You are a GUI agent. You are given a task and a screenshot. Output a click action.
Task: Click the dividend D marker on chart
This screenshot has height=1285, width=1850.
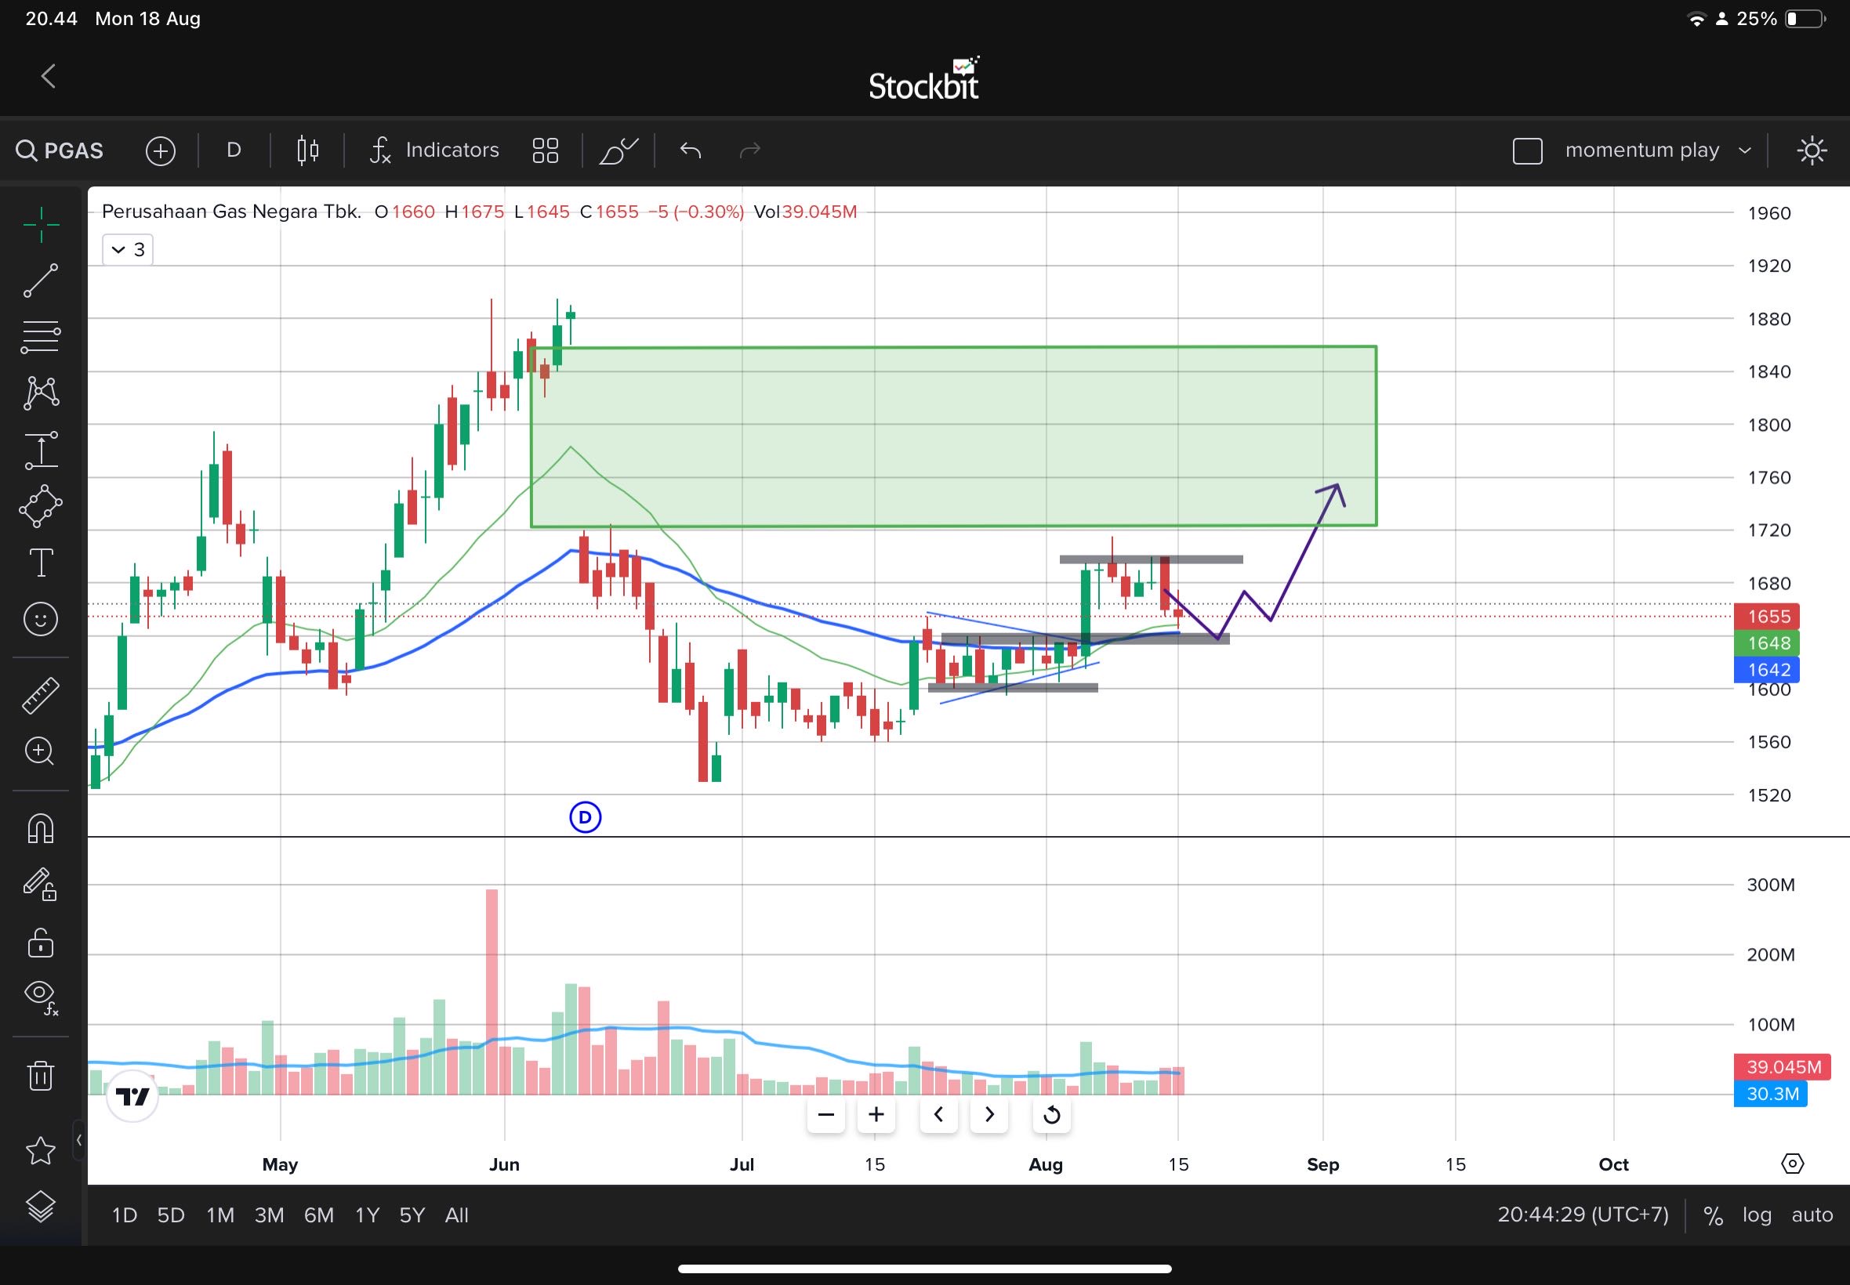586,817
